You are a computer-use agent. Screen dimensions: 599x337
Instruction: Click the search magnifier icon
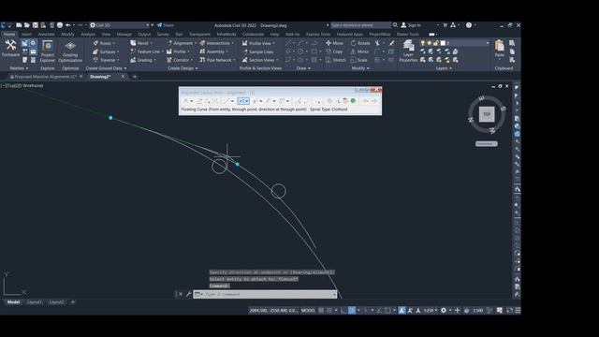coord(395,25)
